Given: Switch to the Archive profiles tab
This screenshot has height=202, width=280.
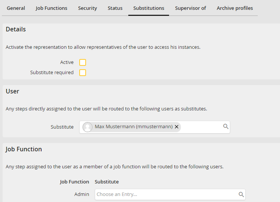Looking at the screenshot, I should (x=235, y=8).
